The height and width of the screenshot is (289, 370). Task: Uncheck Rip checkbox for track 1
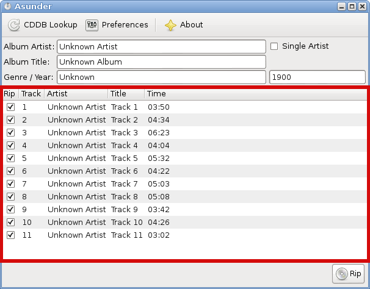[10, 107]
